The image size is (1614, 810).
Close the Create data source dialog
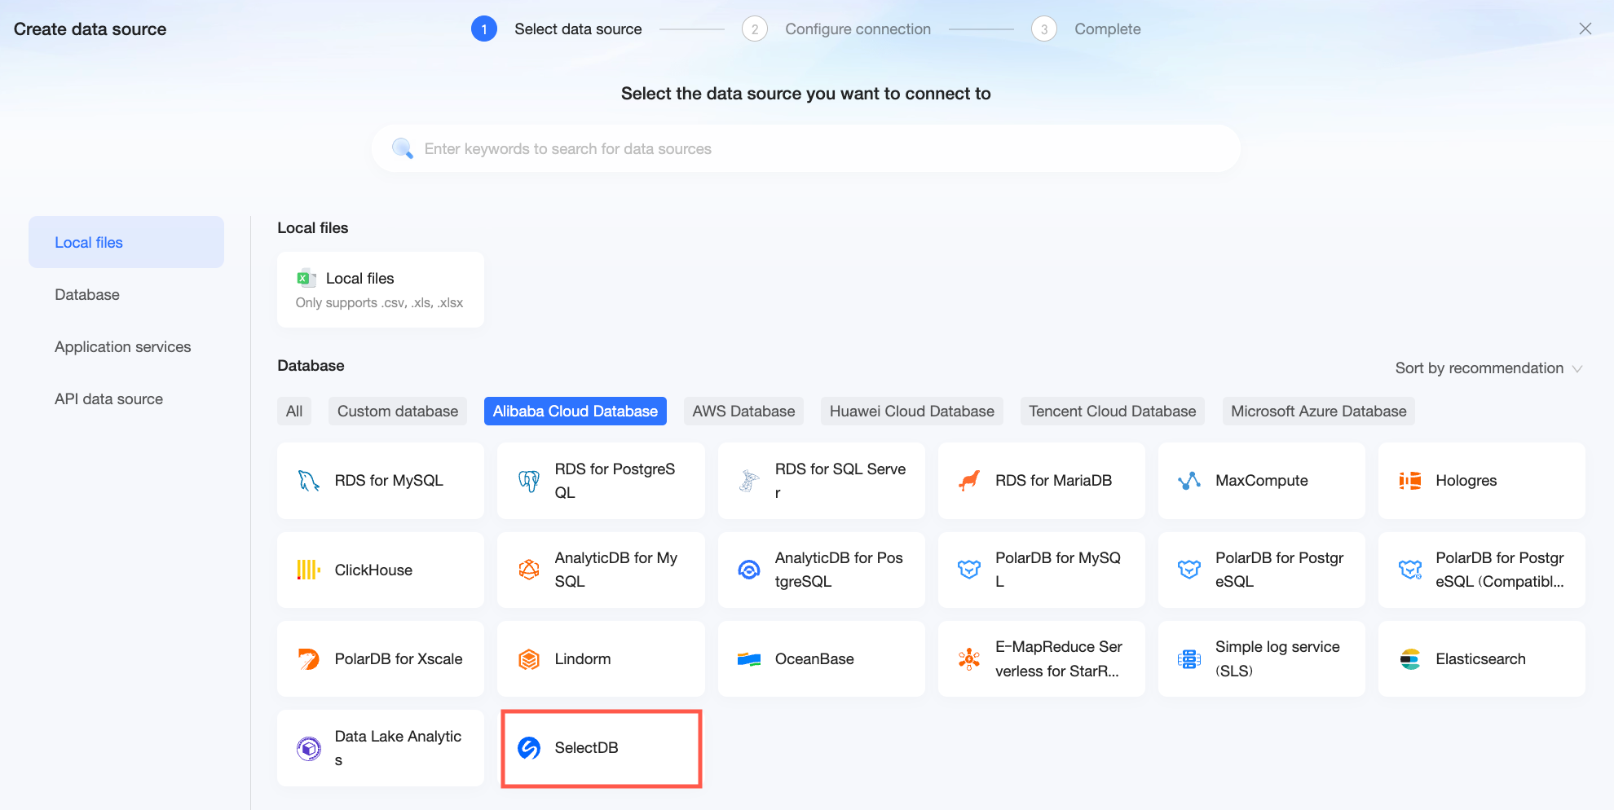point(1585,29)
